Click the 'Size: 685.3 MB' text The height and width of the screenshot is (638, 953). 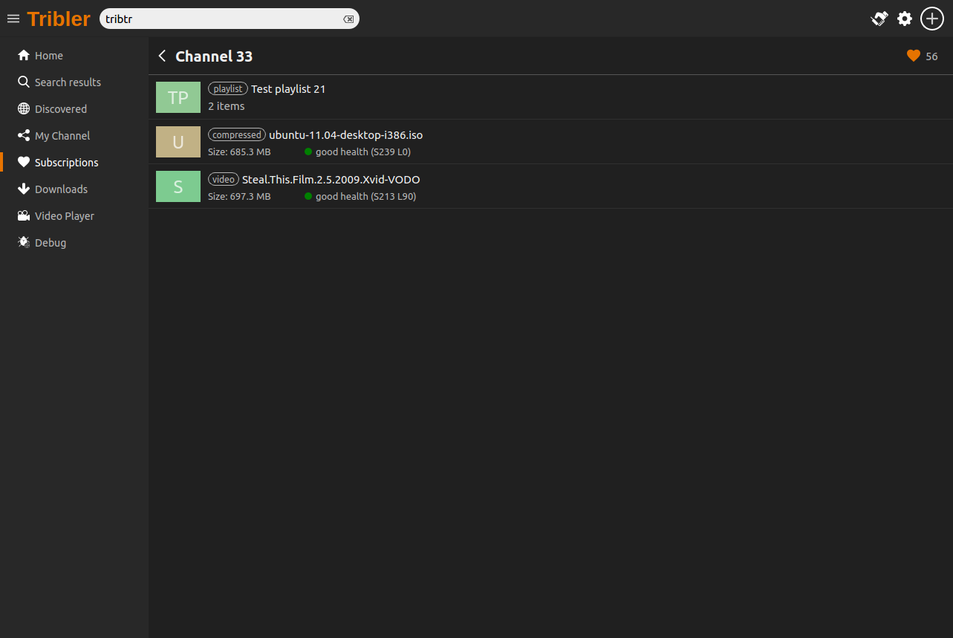tap(239, 152)
